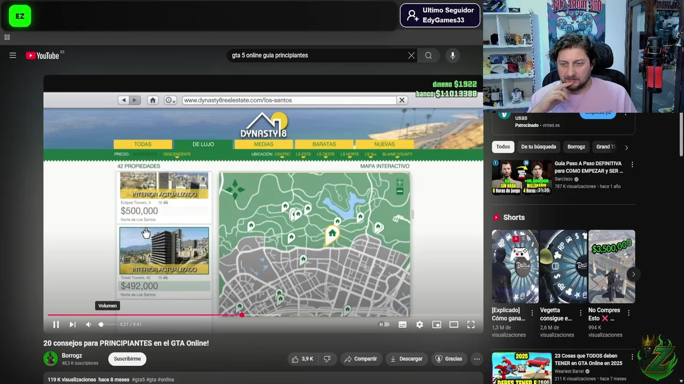Screen dimensions: 684x384
Task: Toggle subtitles with the captions icon
Action: (402, 324)
